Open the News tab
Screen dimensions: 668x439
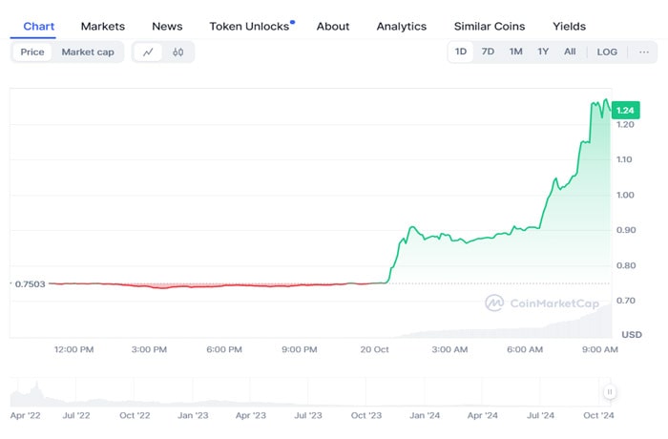tap(167, 27)
